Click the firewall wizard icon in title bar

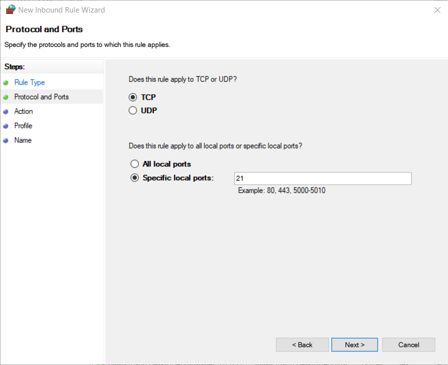tap(10, 10)
